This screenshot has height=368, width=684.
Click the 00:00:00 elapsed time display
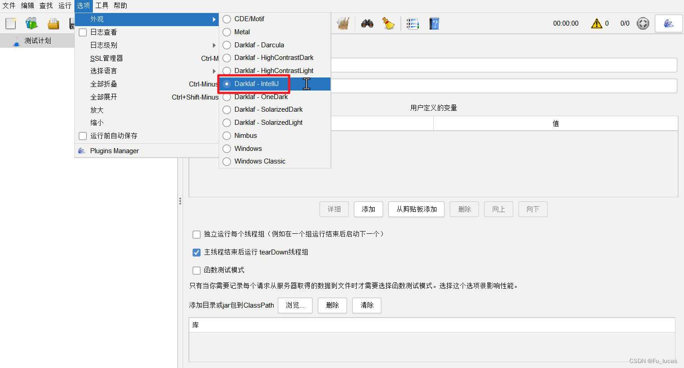tap(565, 23)
